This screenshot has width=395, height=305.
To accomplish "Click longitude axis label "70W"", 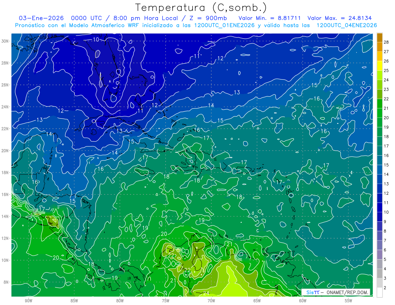I will click(x=211, y=301).
